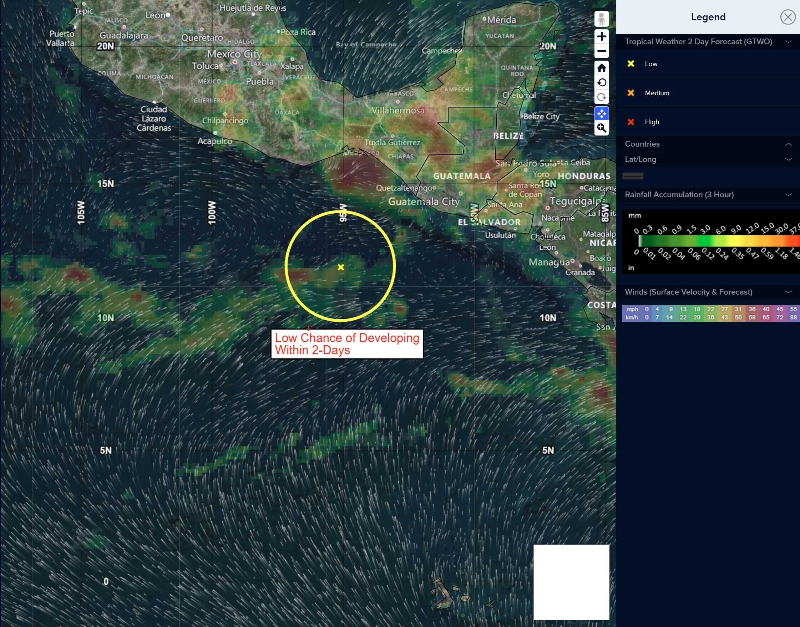Expand the Countries legend section
This screenshot has width=800, height=627.
pos(788,144)
